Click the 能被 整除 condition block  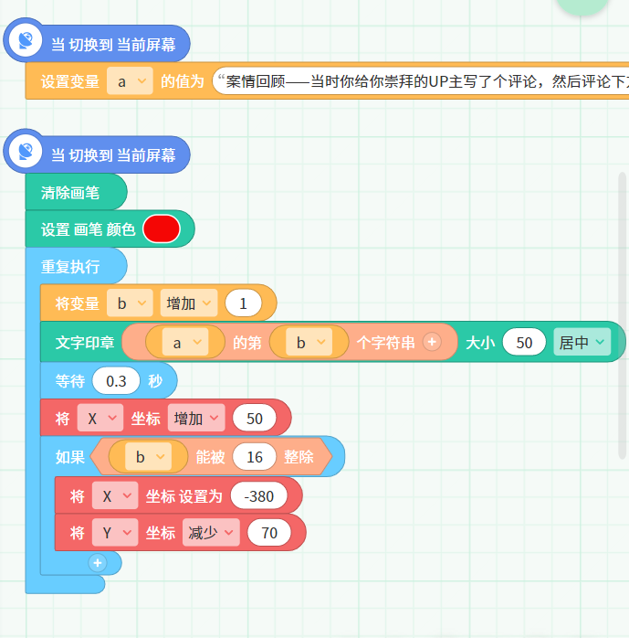(x=211, y=456)
